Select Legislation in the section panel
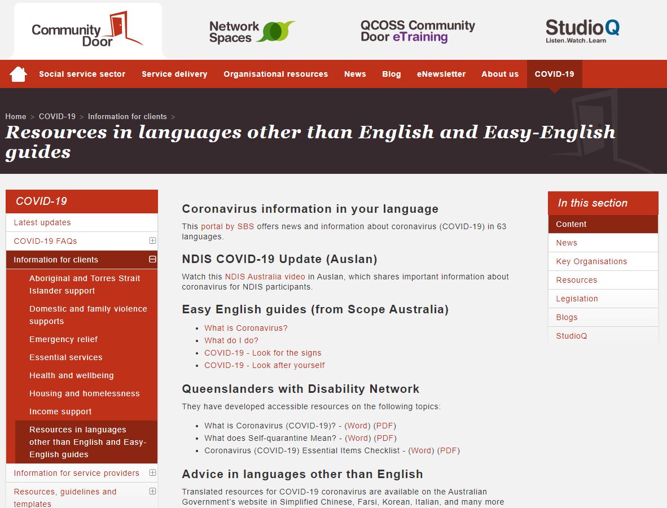This screenshot has height=508, width=667. (603, 299)
